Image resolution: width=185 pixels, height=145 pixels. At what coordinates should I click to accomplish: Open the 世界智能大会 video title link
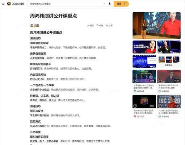click(144, 87)
